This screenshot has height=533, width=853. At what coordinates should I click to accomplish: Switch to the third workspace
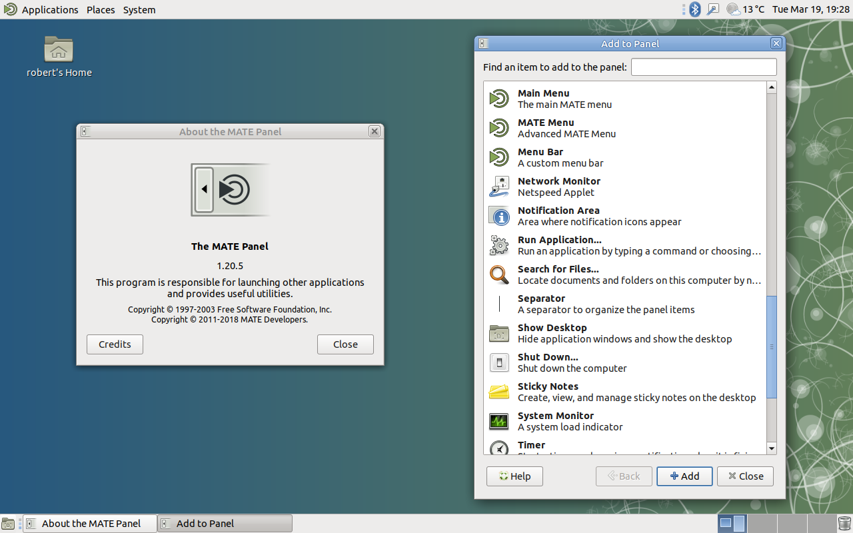click(792, 524)
